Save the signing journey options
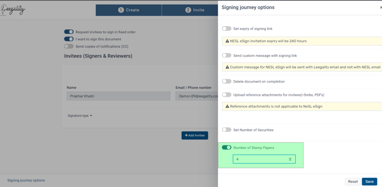 pyautogui.click(x=369, y=182)
